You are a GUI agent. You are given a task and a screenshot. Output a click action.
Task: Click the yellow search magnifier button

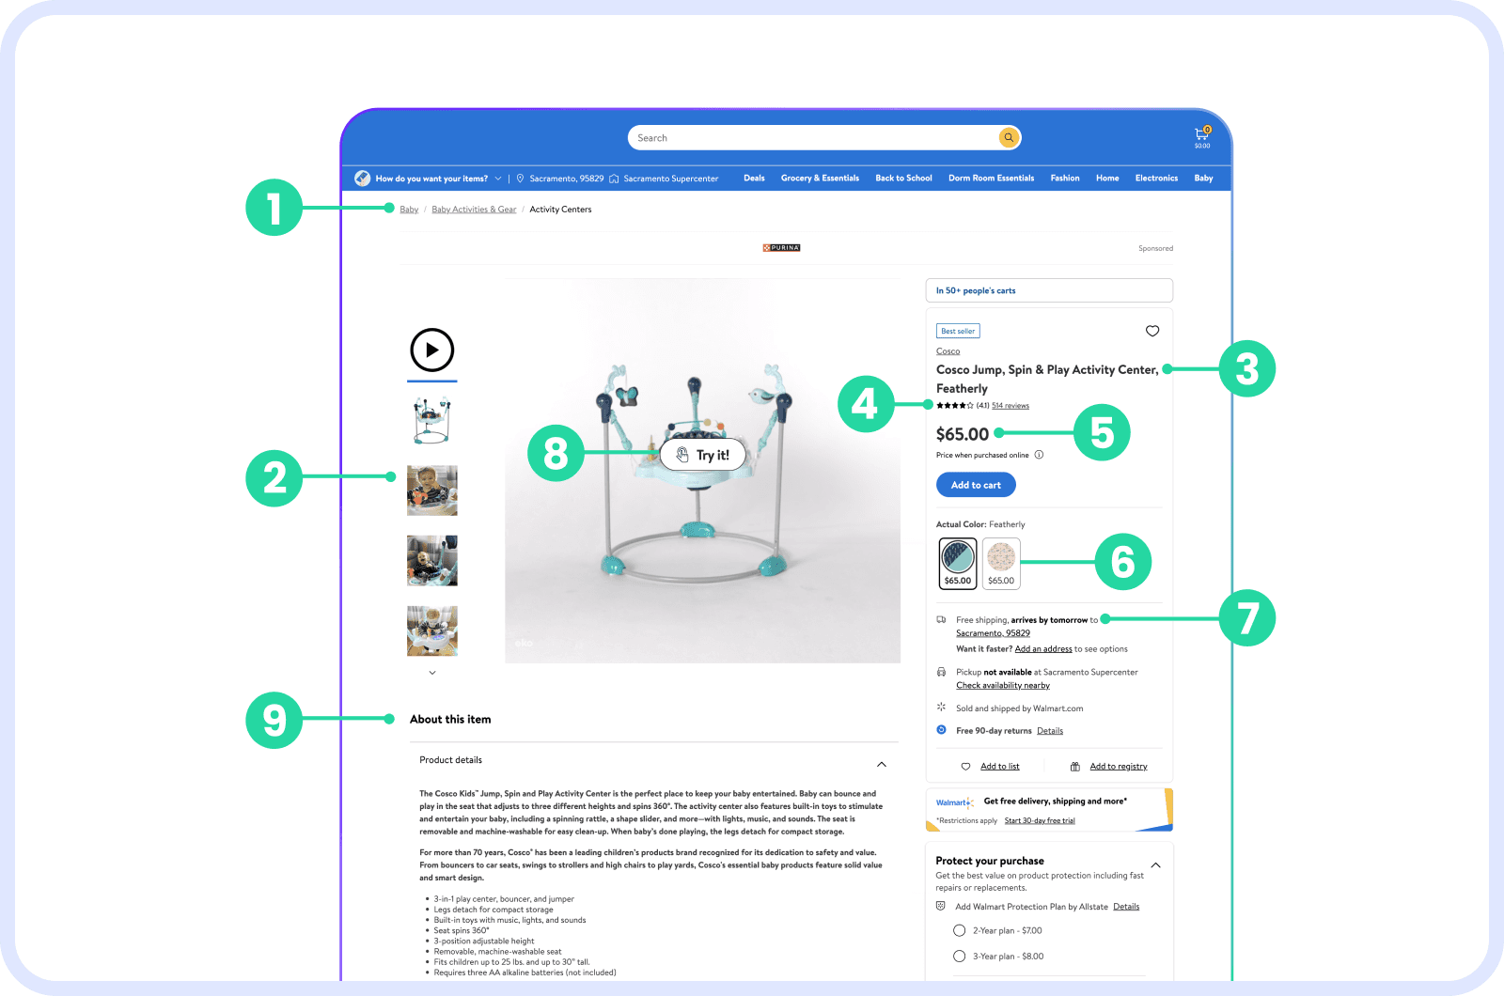pos(1009,138)
